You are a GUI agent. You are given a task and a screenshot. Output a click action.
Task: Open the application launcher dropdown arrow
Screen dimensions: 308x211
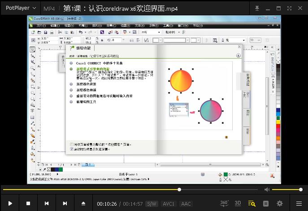[x=130, y=32]
